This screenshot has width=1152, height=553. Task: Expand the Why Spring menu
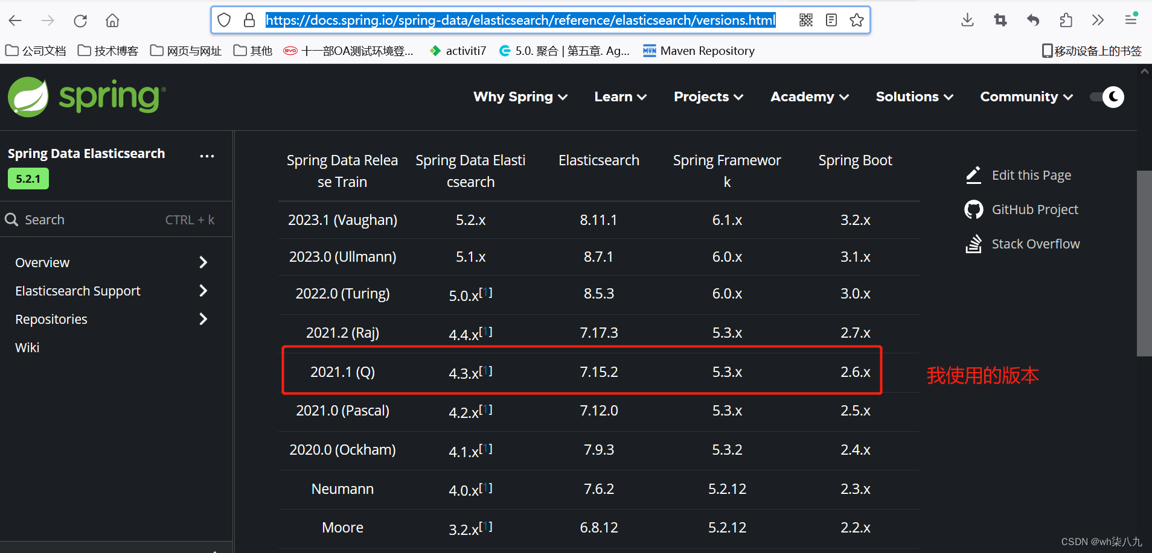[x=520, y=96]
